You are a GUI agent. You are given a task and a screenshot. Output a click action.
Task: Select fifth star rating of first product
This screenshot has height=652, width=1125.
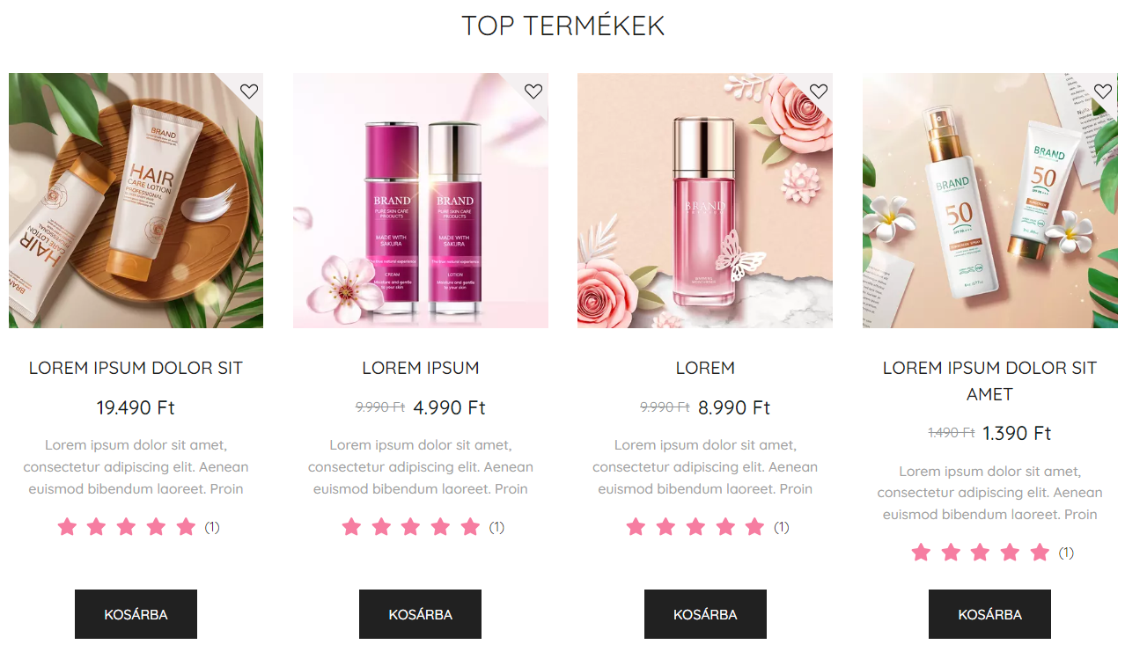tap(186, 527)
